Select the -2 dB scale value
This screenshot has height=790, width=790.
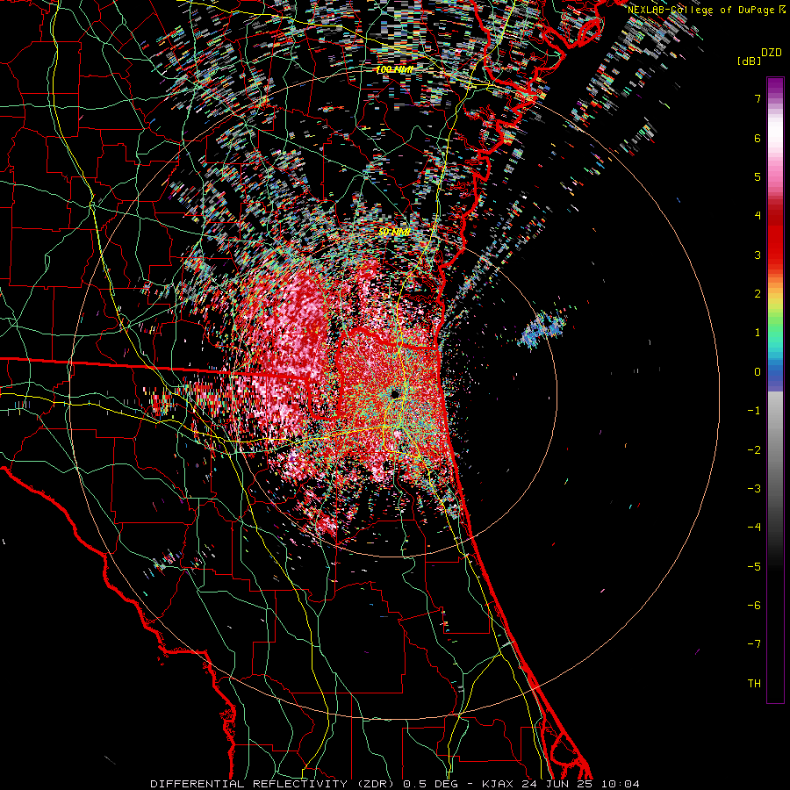(x=754, y=450)
